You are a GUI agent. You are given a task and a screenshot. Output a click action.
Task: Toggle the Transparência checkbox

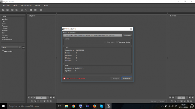tap(117, 42)
